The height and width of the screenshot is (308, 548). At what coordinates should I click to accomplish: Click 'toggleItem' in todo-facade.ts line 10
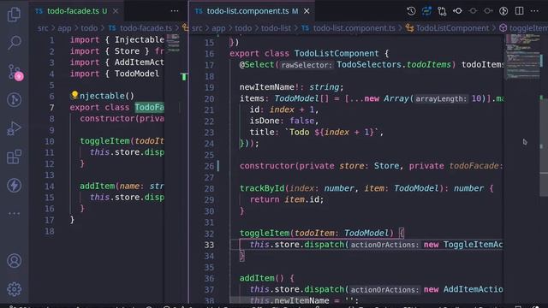(x=104, y=141)
